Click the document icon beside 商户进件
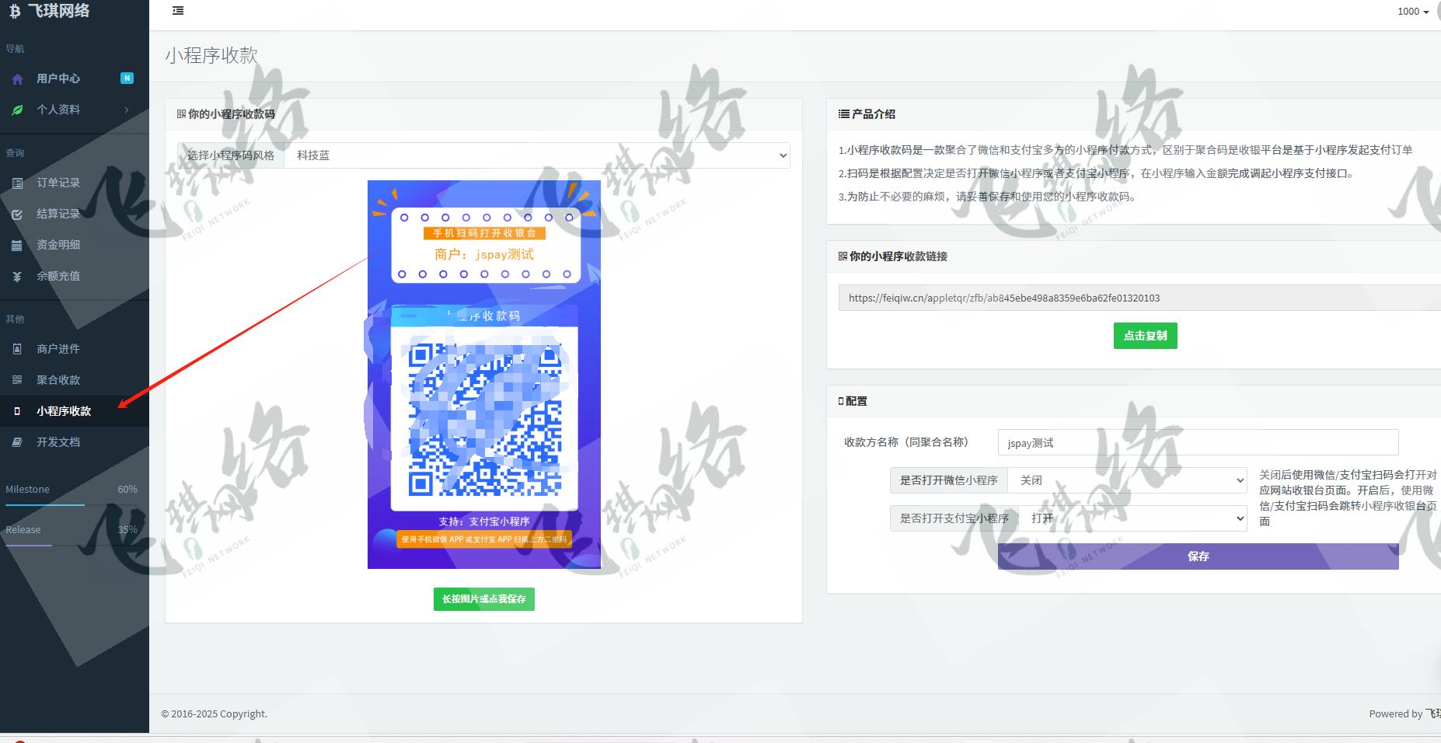The width and height of the screenshot is (1441, 743). [x=17, y=349]
